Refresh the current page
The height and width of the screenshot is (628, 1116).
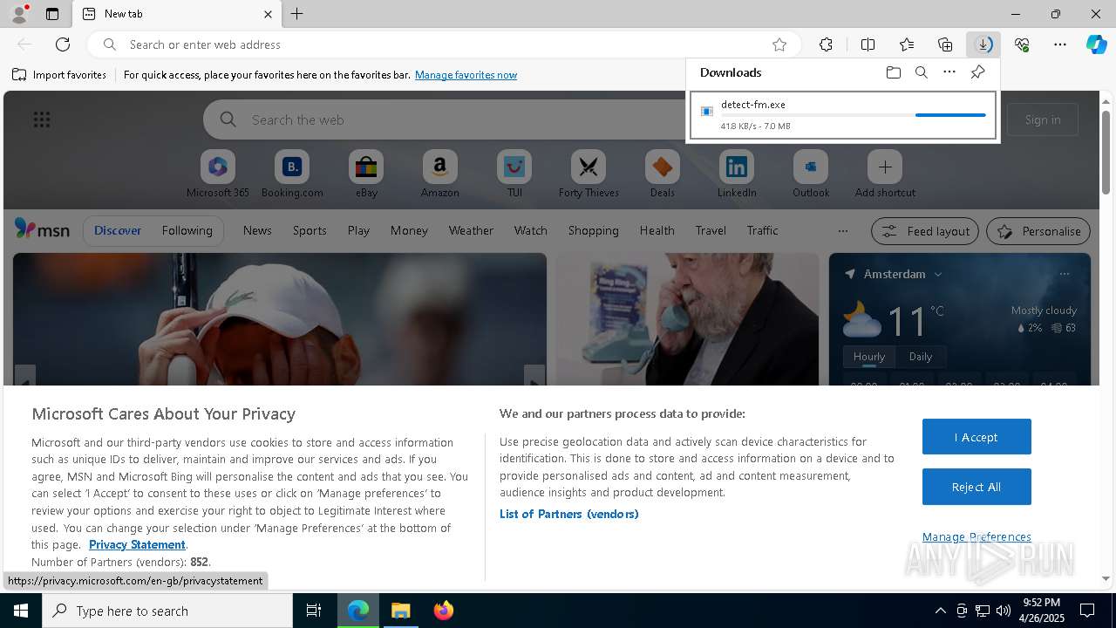click(x=63, y=44)
